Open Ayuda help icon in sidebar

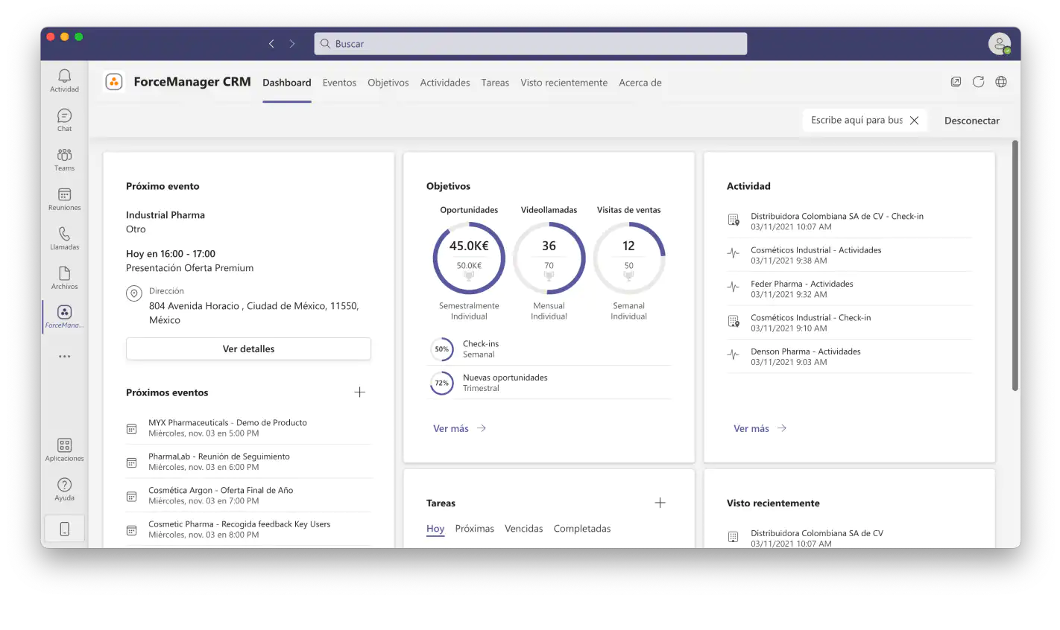point(65,489)
